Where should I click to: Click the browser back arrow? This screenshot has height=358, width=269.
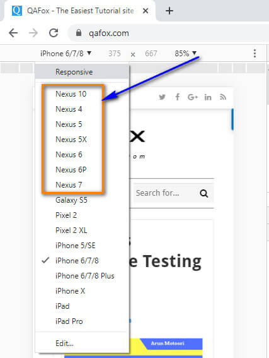click(13, 33)
